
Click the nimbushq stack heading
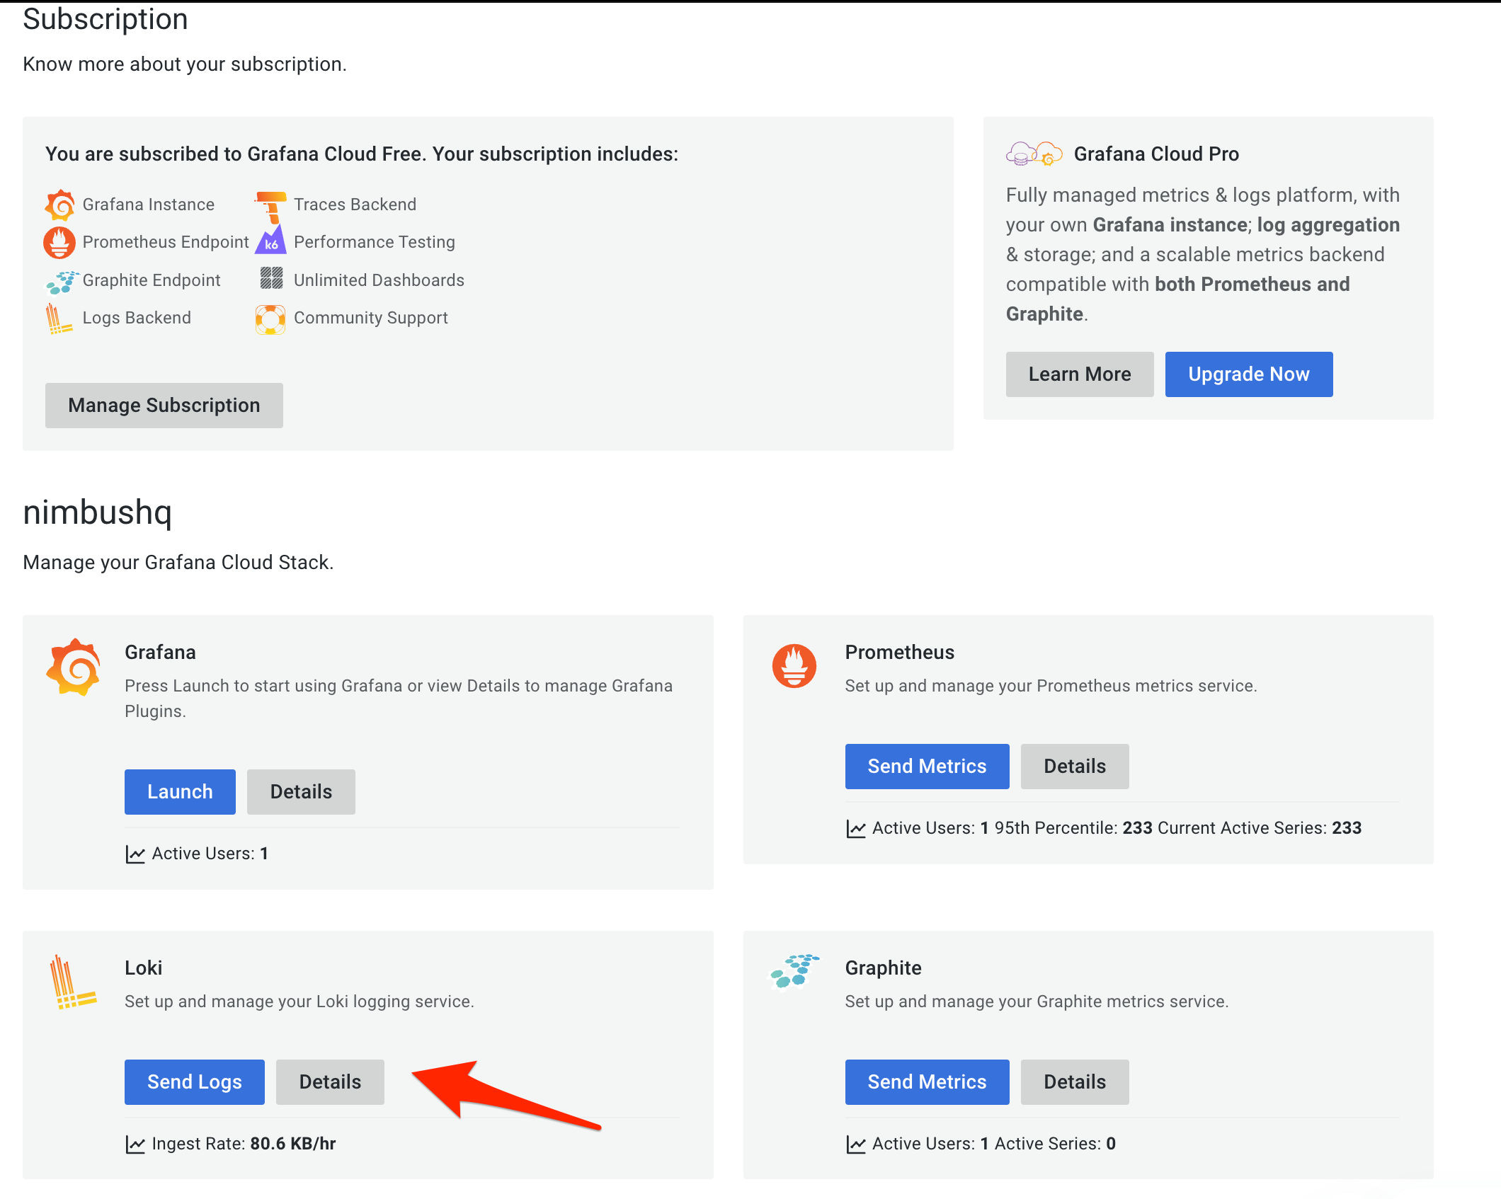pos(98,512)
